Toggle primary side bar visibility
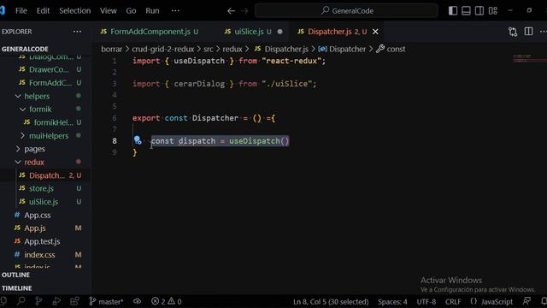The image size is (547, 308). click(x=453, y=11)
